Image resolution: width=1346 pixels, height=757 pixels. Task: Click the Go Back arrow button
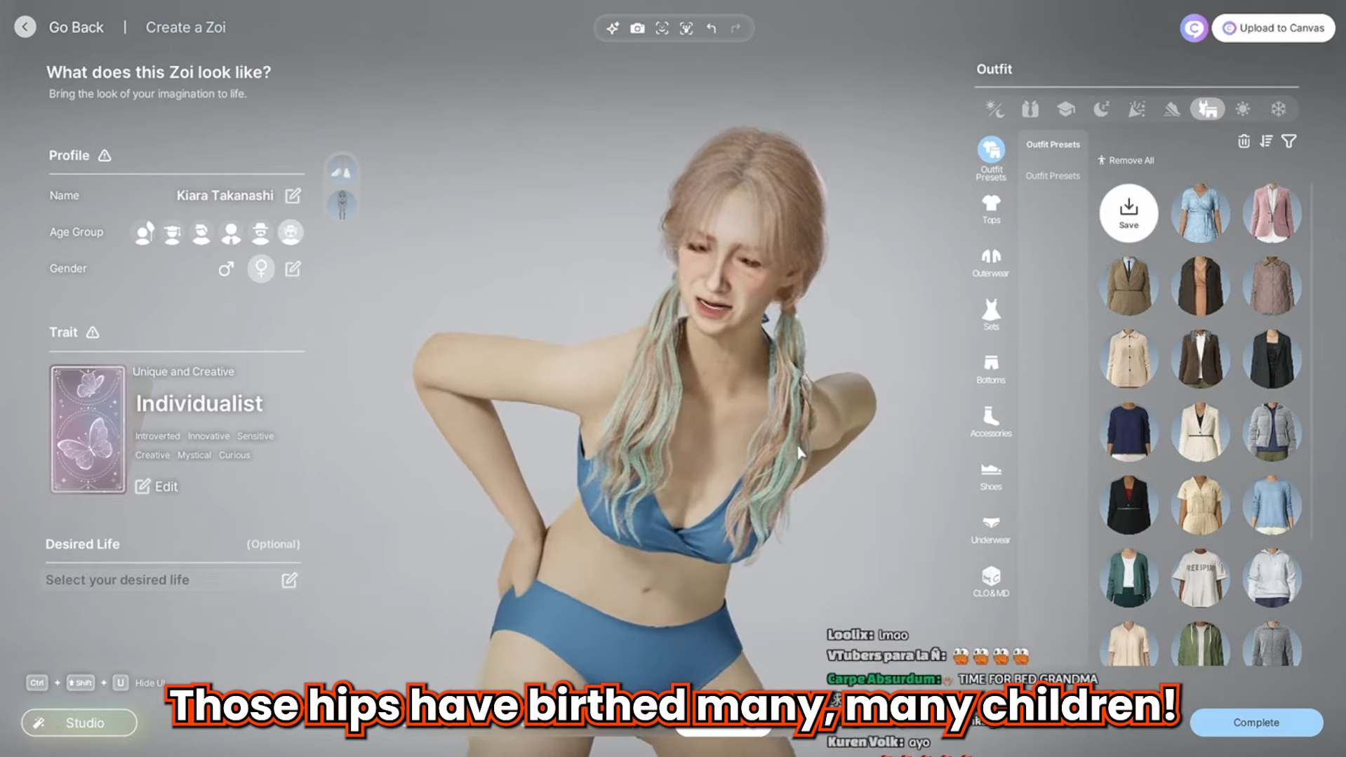point(25,27)
